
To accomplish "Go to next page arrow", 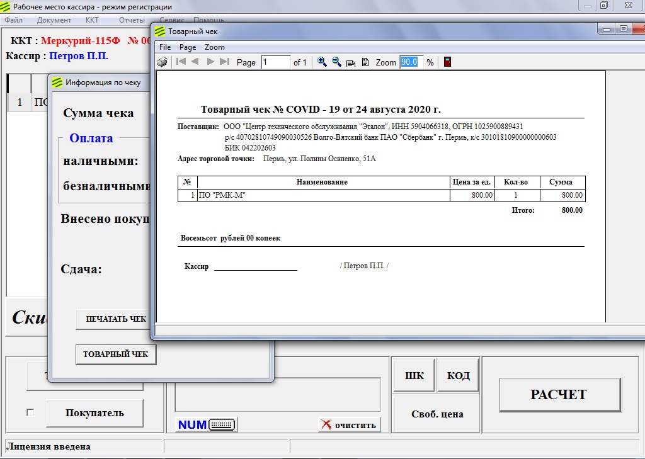I will pyautogui.click(x=210, y=62).
